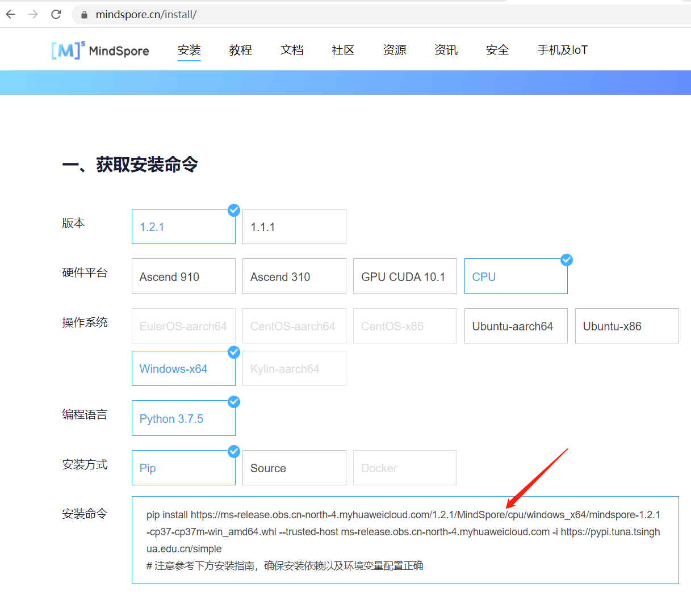Image resolution: width=691 pixels, height=596 pixels.
Task: Reload the MindSpore install page
Action: (56, 14)
